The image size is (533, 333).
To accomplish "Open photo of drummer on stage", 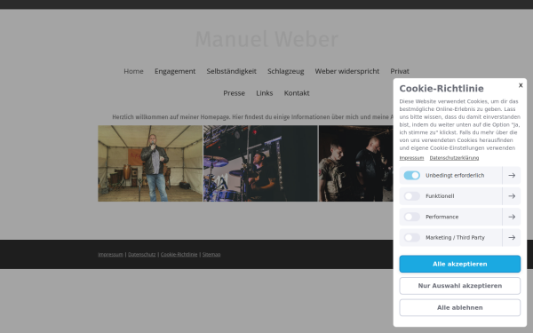I will (260, 163).
